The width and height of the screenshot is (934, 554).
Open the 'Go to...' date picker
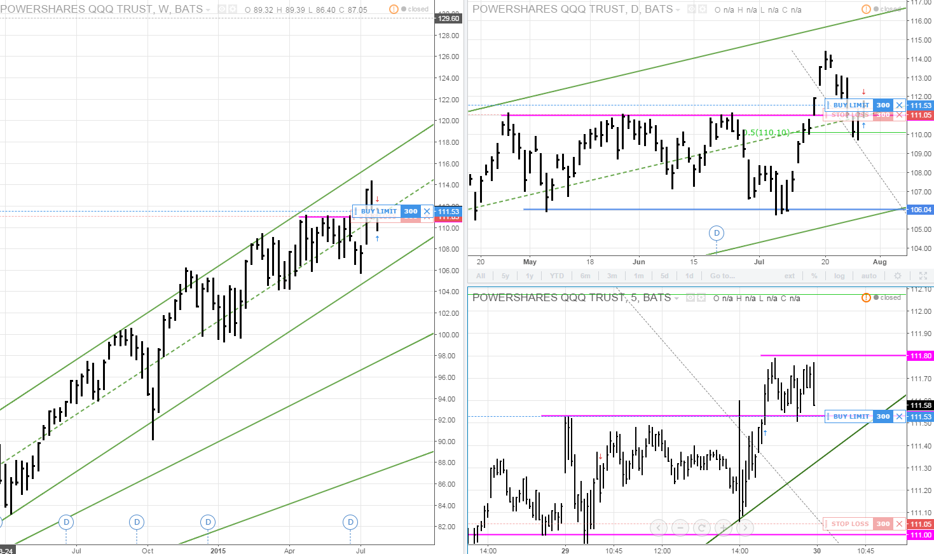(x=722, y=276)
